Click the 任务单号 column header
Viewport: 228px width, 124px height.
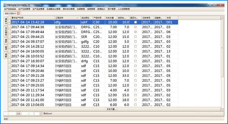[x=148, y=18]
